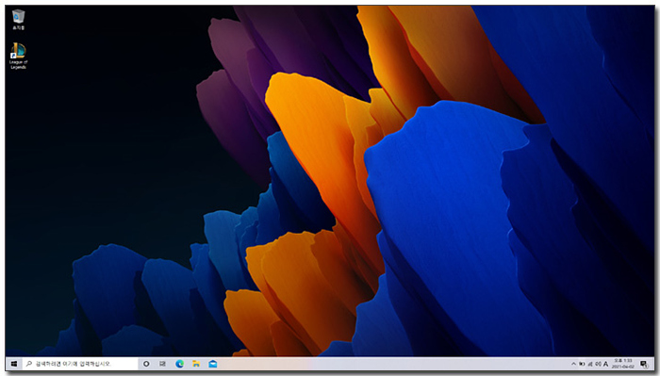Open Task View from the taskbar
Screen dimensions: 660x376
click(162, 364)
